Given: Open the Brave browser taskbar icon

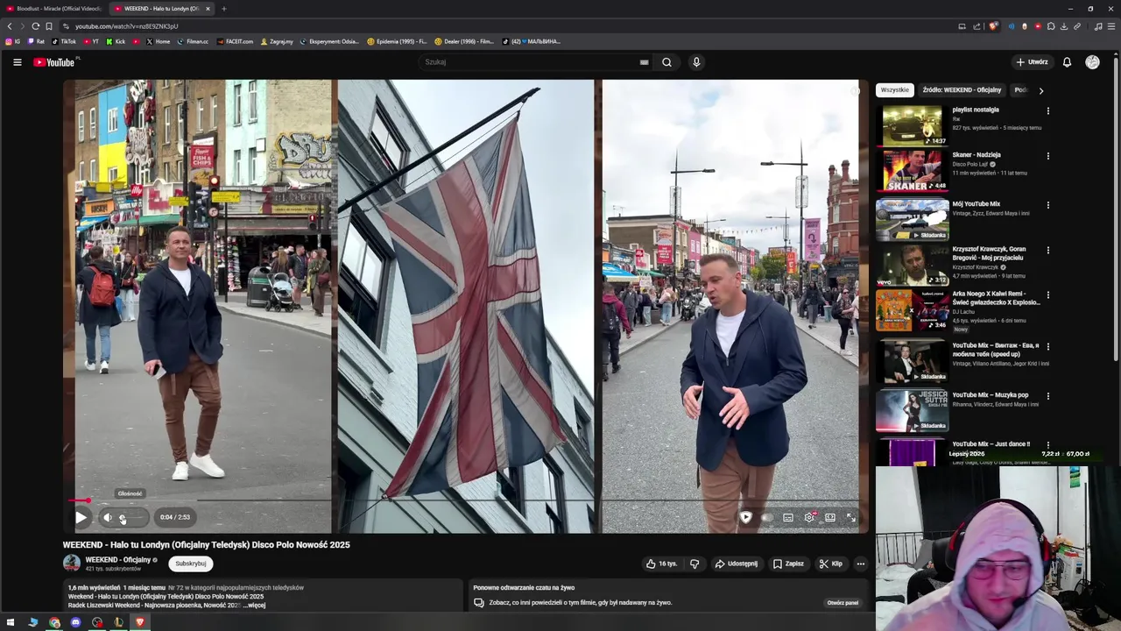Looking at the screenshot, I should (139, 622).
